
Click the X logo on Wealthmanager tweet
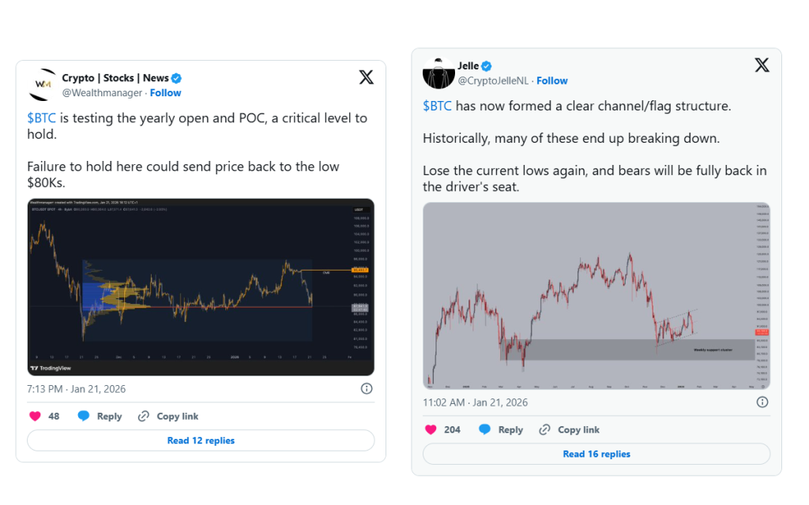[367, 77]
